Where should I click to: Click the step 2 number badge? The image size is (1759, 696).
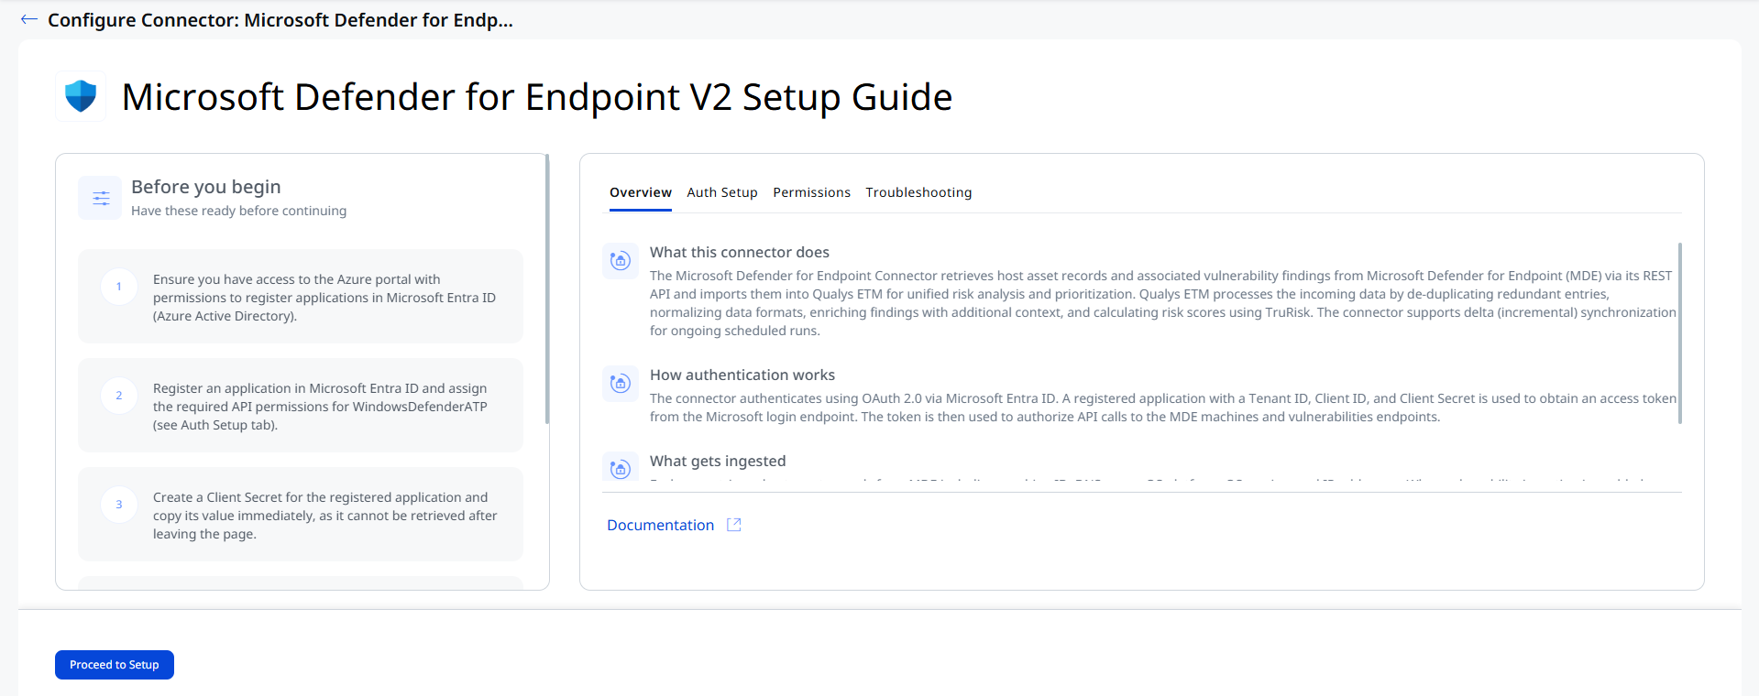point(119,396)
